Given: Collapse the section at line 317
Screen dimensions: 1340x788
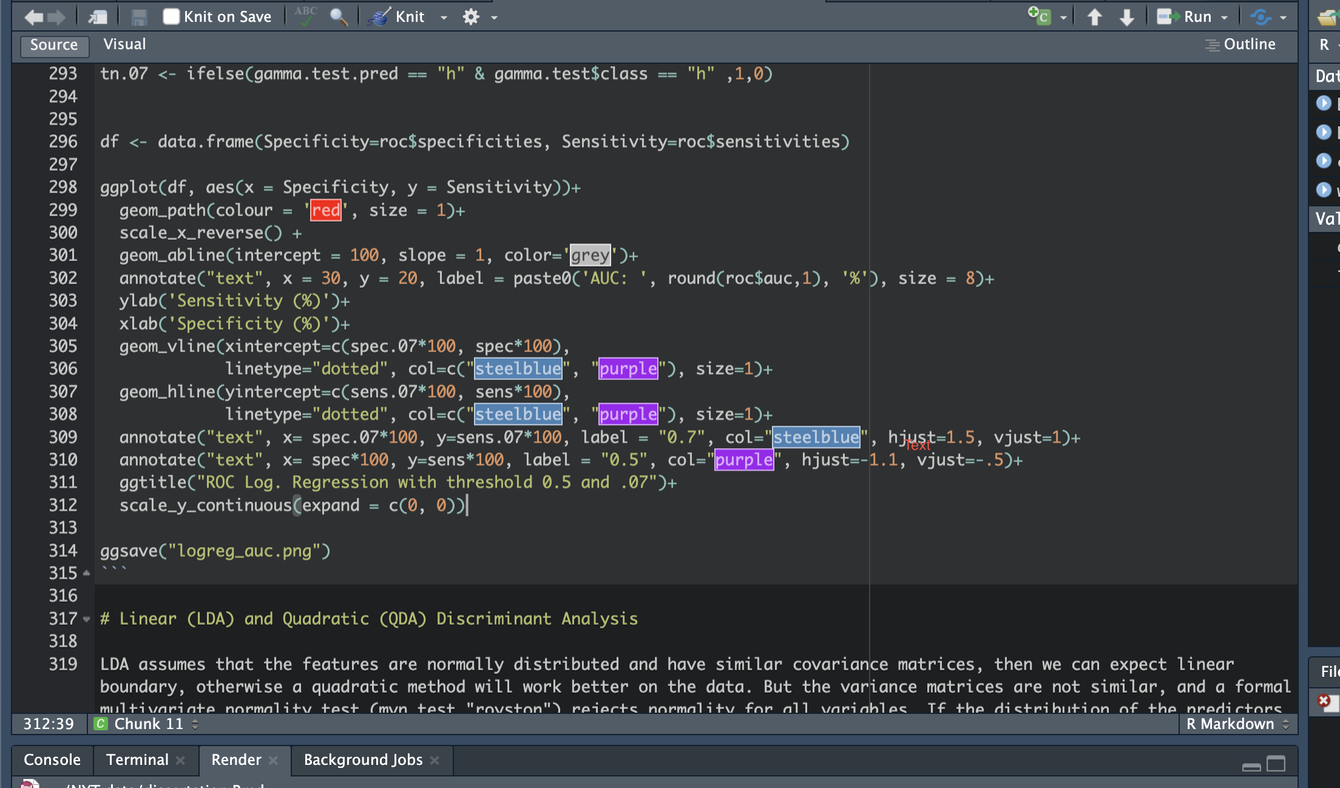Looking at the screenshot, I should coord(86,619).
